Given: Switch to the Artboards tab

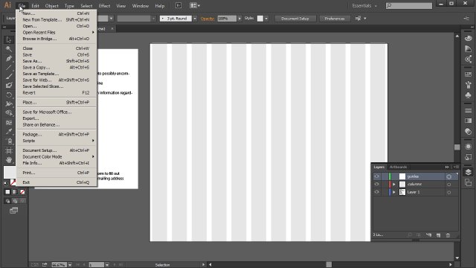Looking at the screenshot, I should click(x=399, y=167).
